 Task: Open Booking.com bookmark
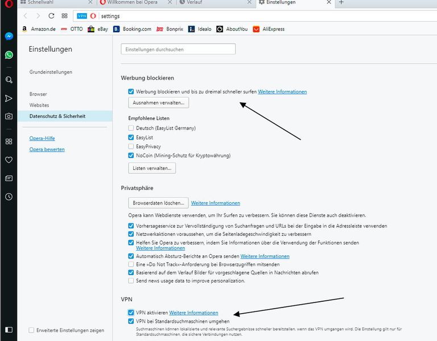point(132,29)
